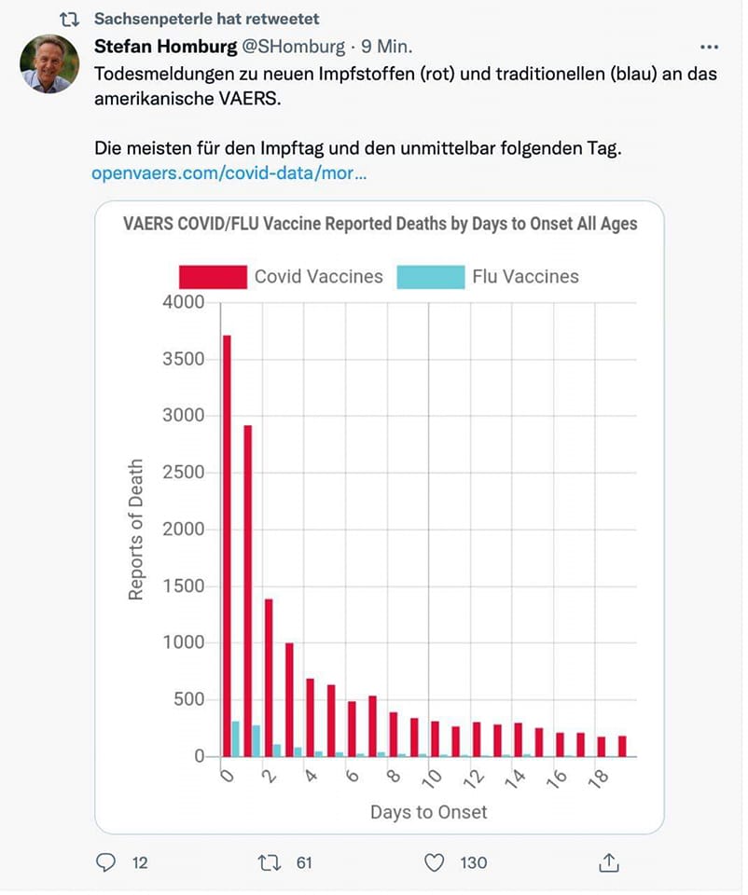Image resolution: width=748 pixels, height=895 pixels.
Task: Open the @SHomburg handle
Action: (294, 46)
